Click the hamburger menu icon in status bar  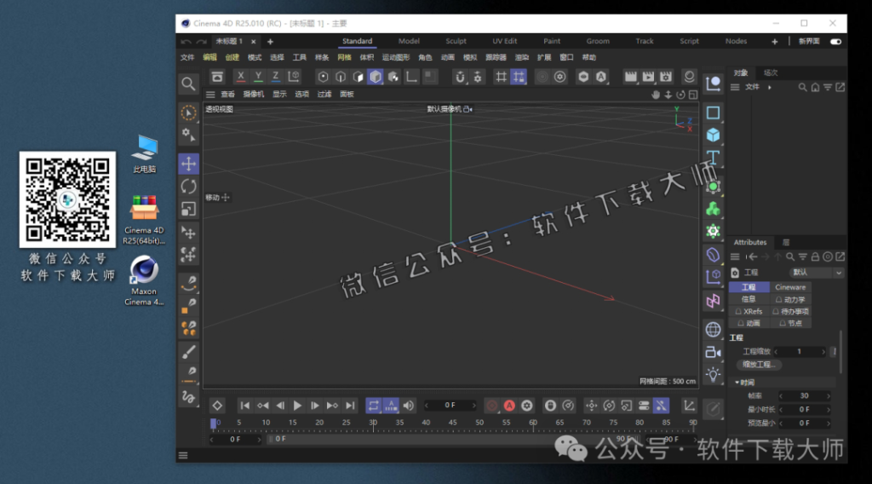pos(183,456)
